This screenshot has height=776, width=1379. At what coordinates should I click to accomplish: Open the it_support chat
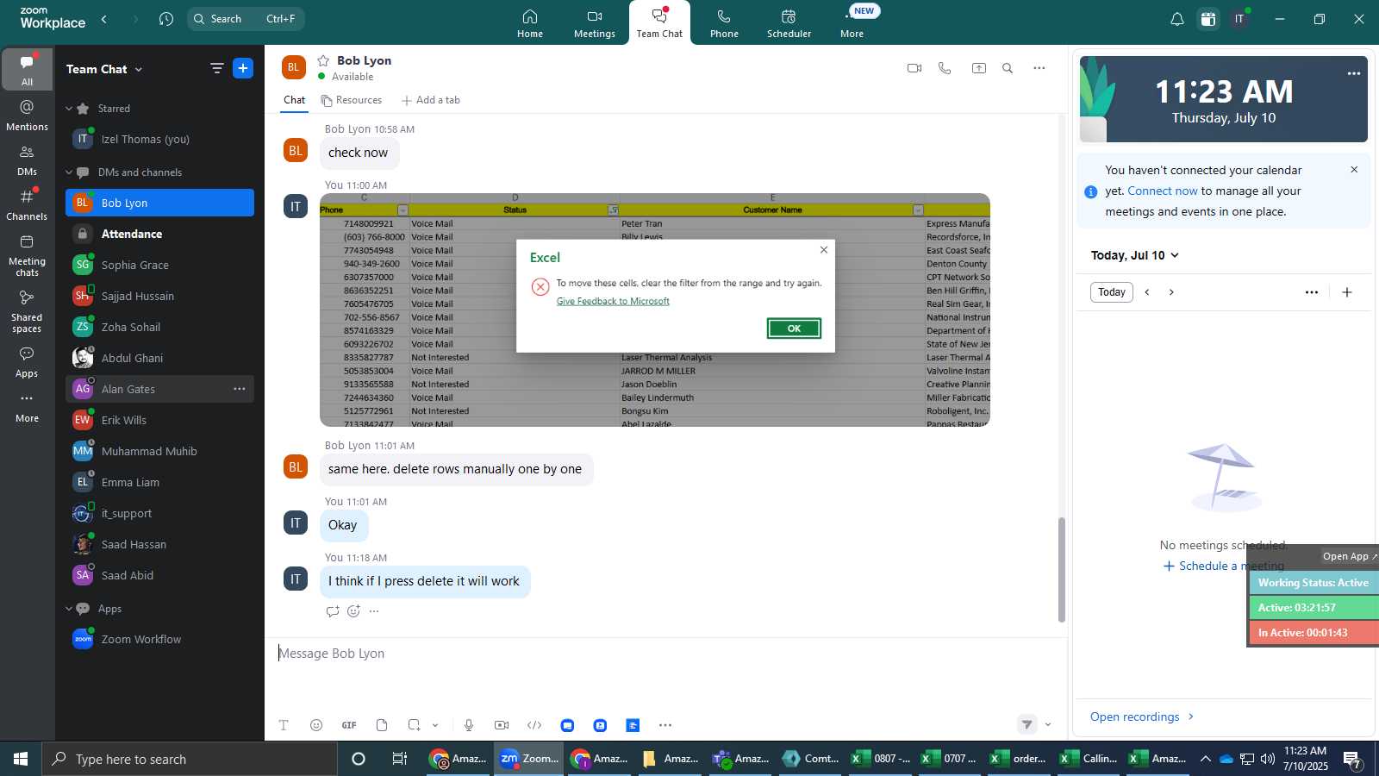(159, 513)
